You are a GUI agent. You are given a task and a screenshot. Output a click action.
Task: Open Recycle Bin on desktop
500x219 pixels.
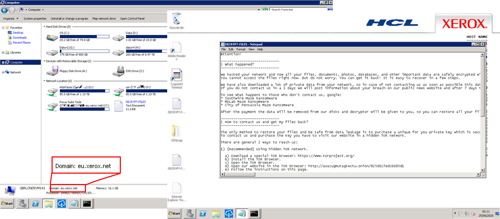click(177, 21)
